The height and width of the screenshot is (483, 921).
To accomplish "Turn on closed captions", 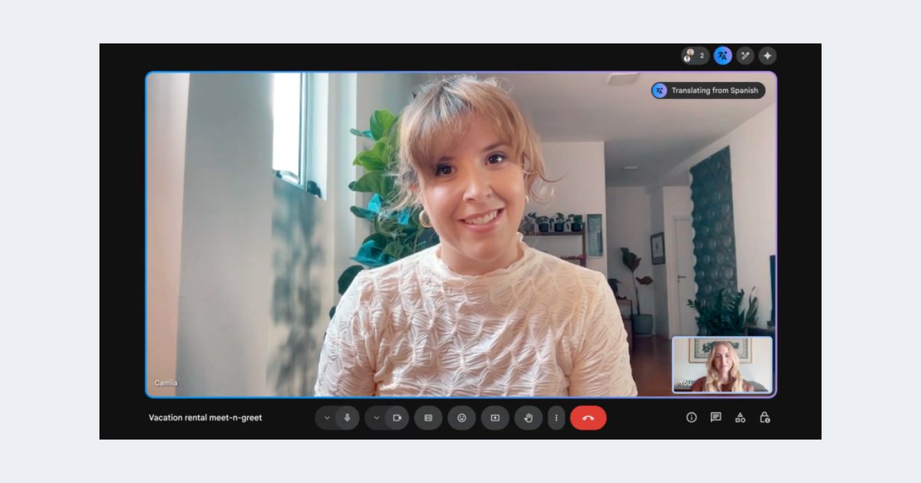I will 428,418.
